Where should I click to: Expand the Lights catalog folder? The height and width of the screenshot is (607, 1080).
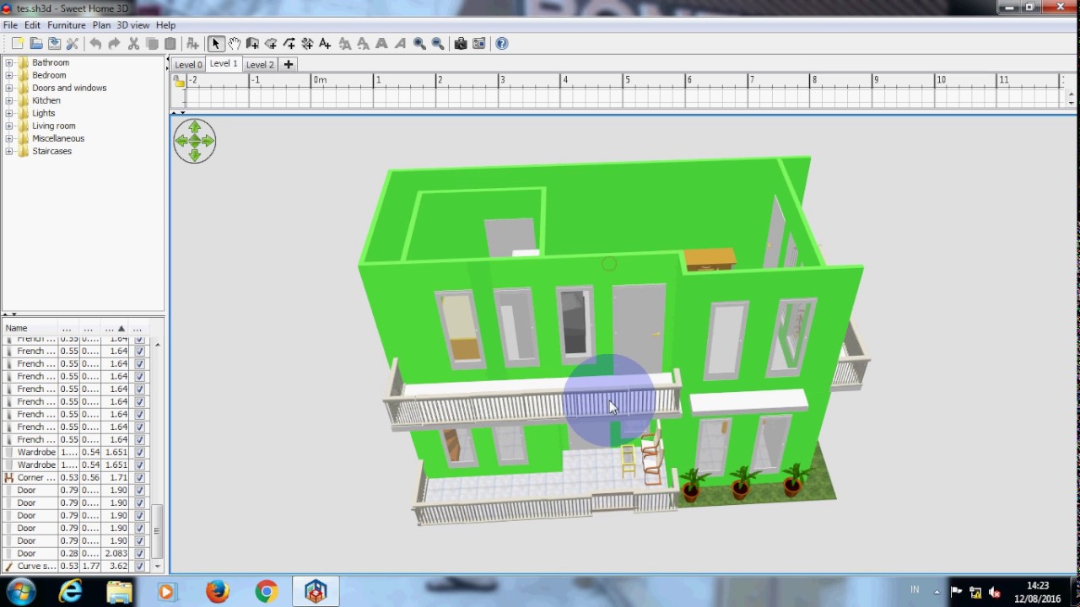pos(9,113)
